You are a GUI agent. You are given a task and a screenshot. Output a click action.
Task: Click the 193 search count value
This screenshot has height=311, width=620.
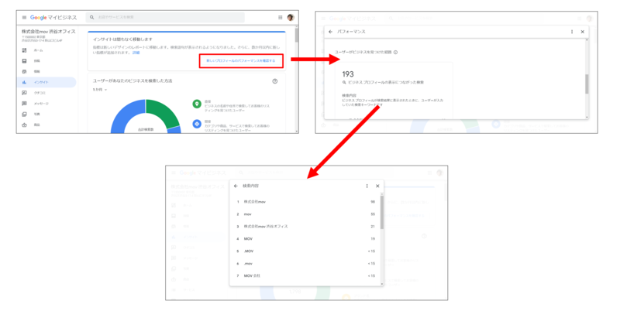348,73
